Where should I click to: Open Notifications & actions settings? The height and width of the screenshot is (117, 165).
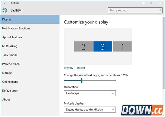point(16,28)
